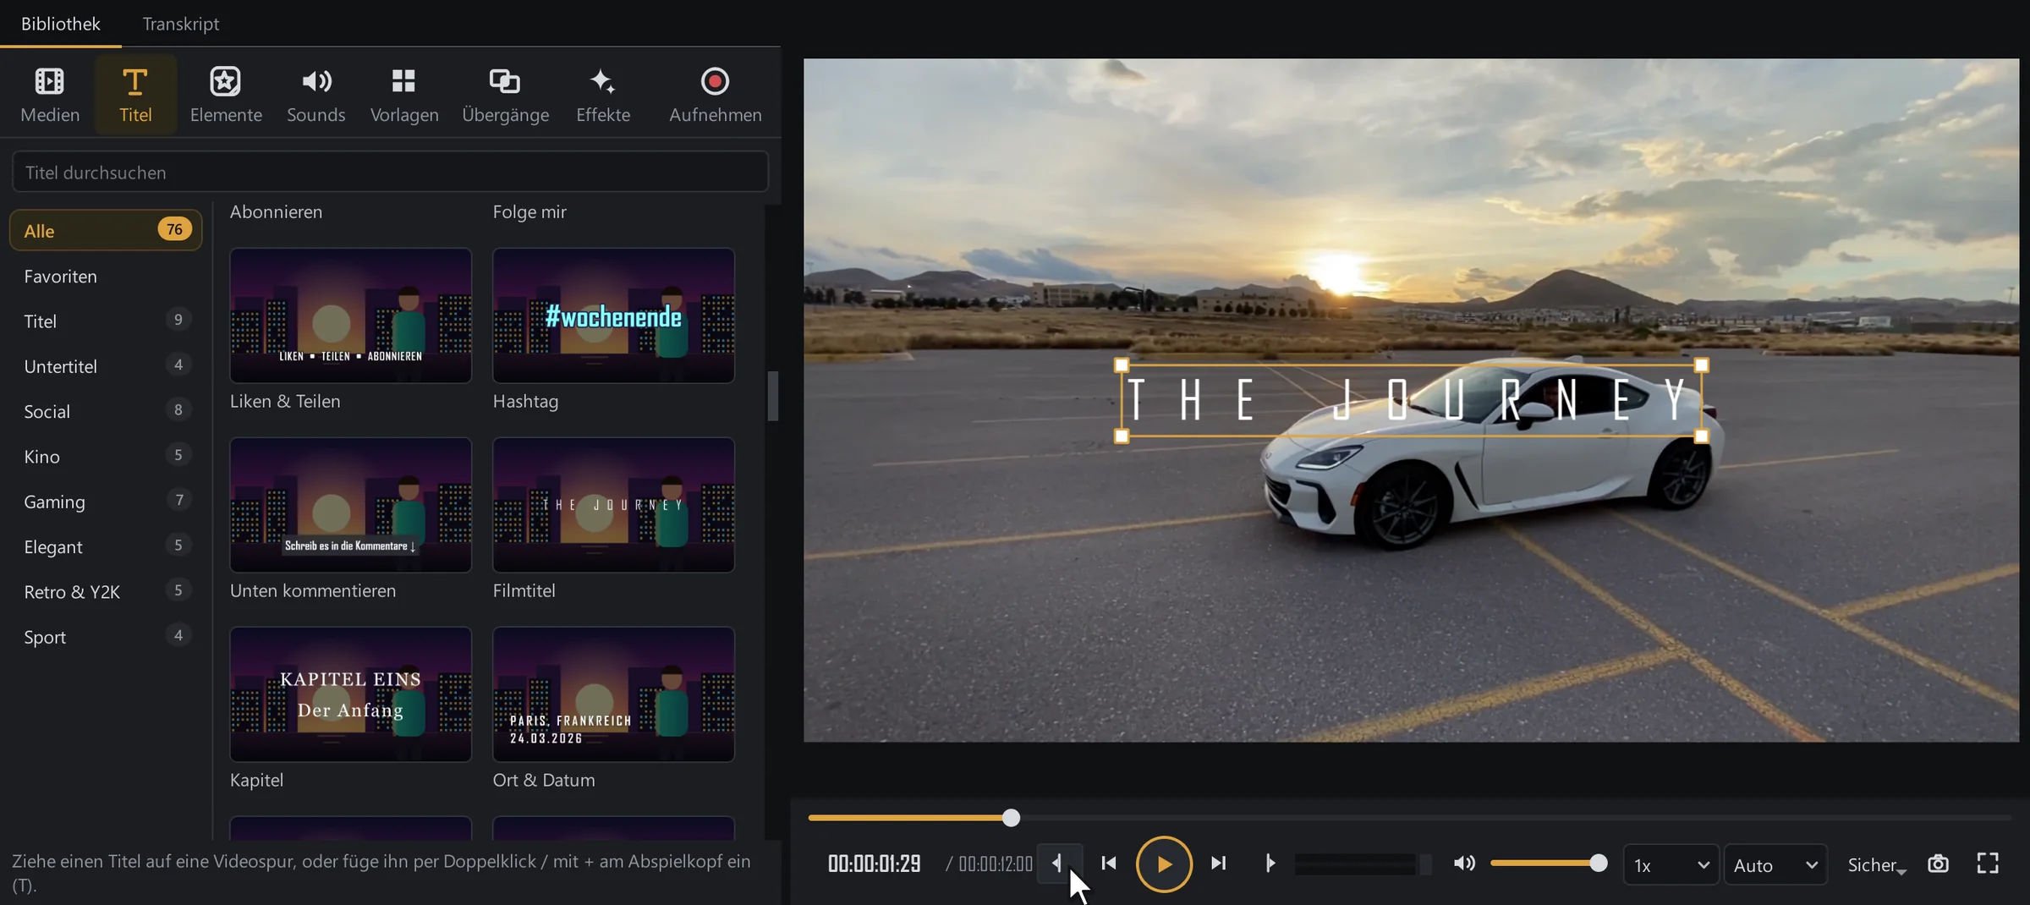Open the Medien library section

(x=50, y=95)
